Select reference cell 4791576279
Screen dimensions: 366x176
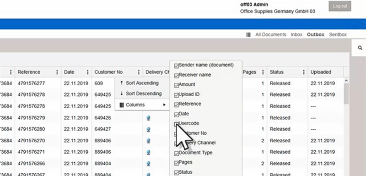[31, 118]
